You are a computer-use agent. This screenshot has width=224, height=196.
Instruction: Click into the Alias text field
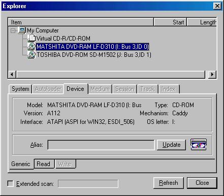(x=101, y=145)
